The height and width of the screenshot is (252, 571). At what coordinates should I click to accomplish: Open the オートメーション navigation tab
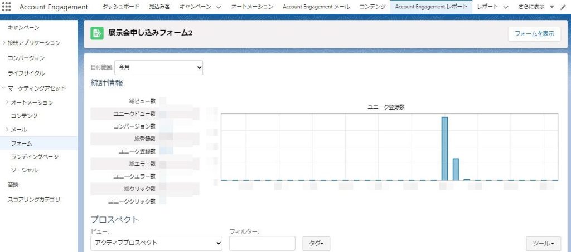[253, 7]
